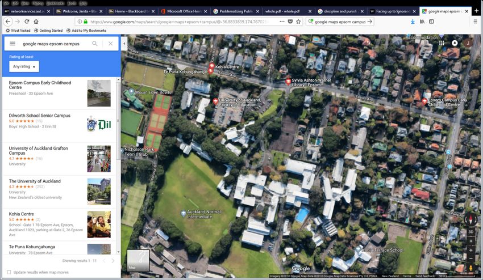
Task: Bookmark this page with the star
Action: coord(298,22)
